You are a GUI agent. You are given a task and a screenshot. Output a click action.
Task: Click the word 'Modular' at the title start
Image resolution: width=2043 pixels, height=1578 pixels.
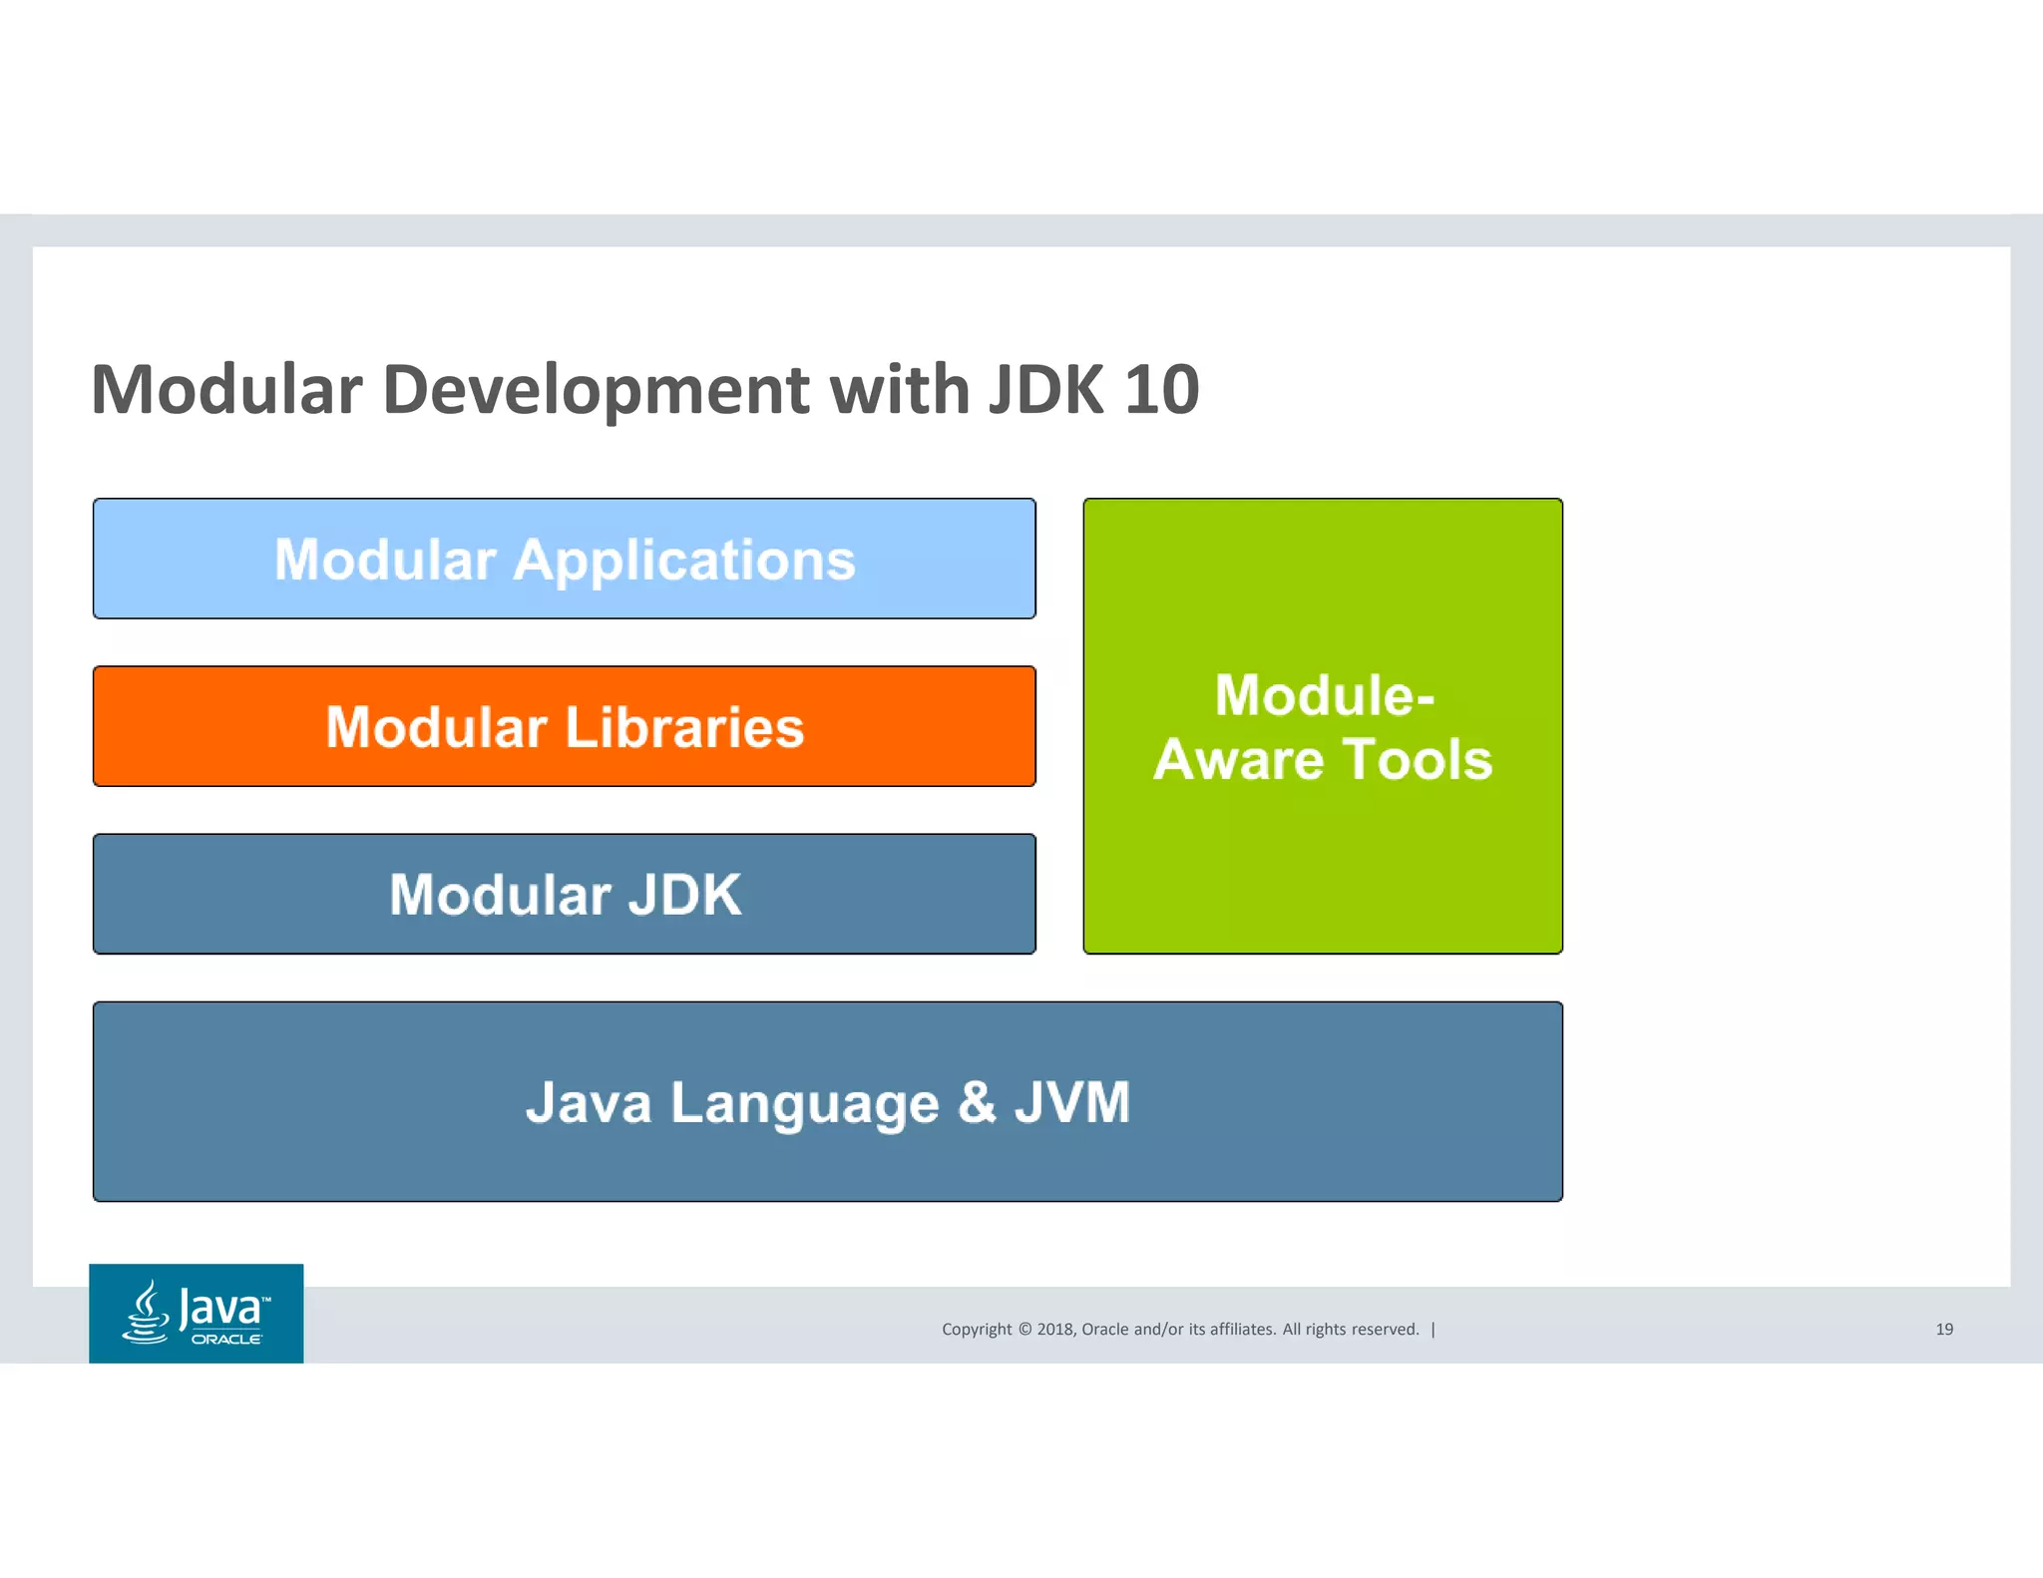[x=226, y=389]
